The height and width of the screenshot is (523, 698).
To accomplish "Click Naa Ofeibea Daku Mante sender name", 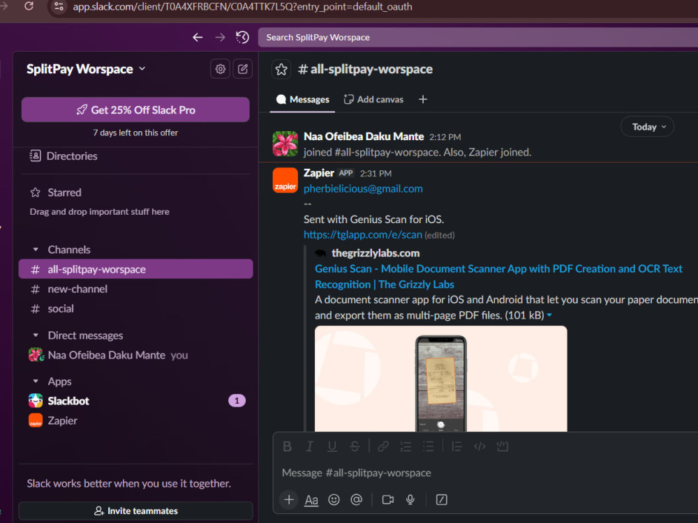I will click(364, 137).
